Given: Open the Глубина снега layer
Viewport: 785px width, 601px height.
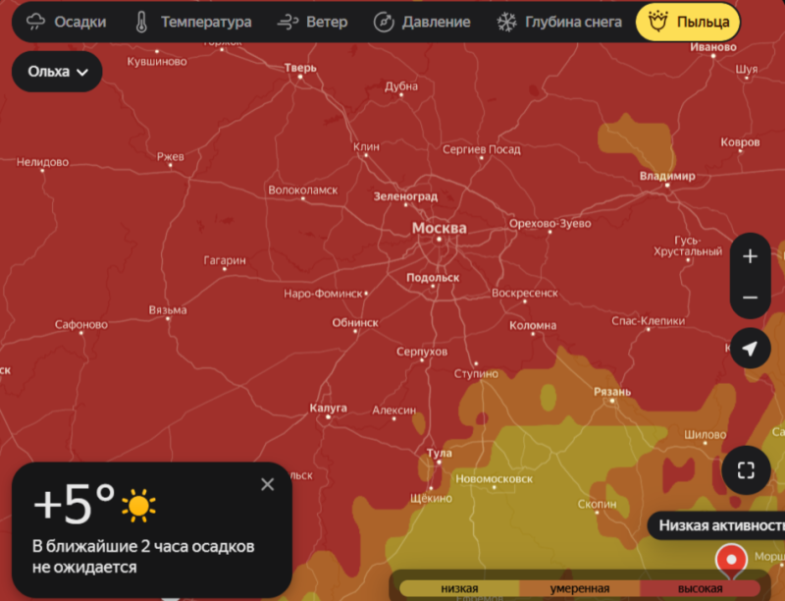Looking at the screenshot, I should (x=559, y=22).
